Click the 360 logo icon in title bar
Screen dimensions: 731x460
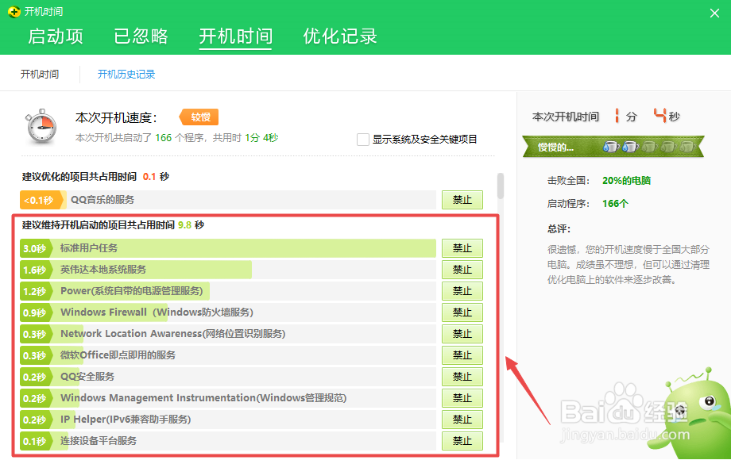coord(14,12)
